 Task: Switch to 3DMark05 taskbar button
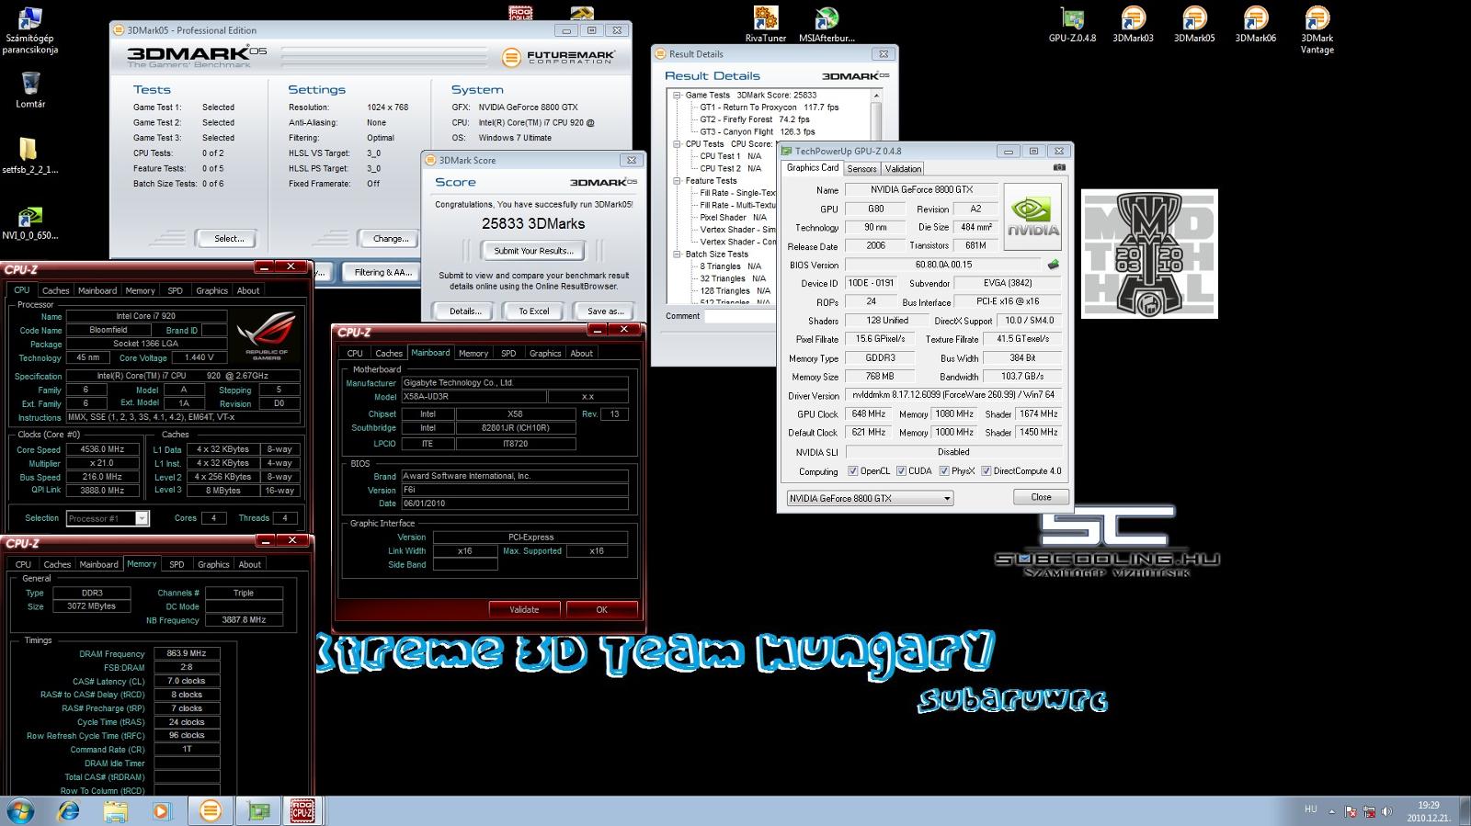click(211, 811)
